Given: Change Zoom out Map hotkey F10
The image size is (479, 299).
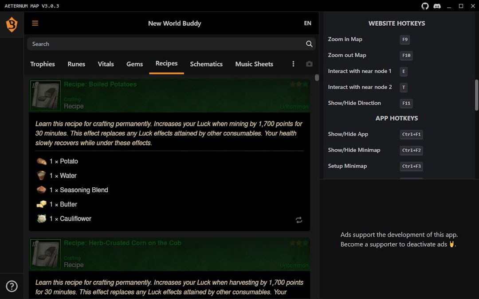Looking at the screenshot, I should (406, 55).
